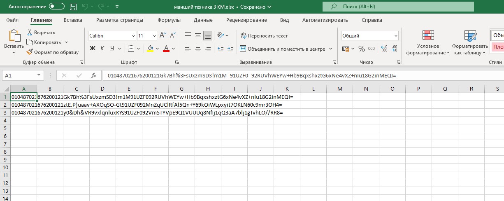The image size is (504, 201).
Task: Undo the last action in the title bar
Action: [x=85, y=7]
